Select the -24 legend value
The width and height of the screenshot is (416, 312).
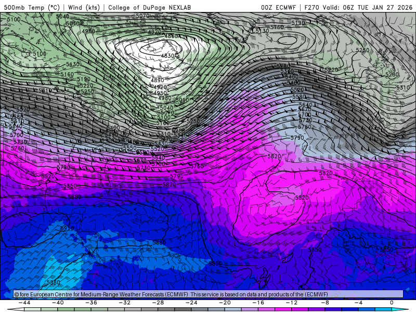[191, 303]
